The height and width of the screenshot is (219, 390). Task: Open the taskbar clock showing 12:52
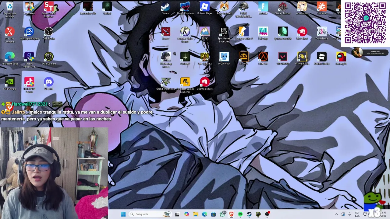pos(383,214)
